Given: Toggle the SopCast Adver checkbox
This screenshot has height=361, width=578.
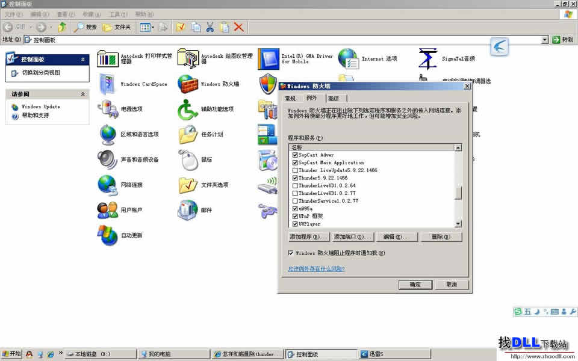Looking at the screenshot, I should click(295, 155).
